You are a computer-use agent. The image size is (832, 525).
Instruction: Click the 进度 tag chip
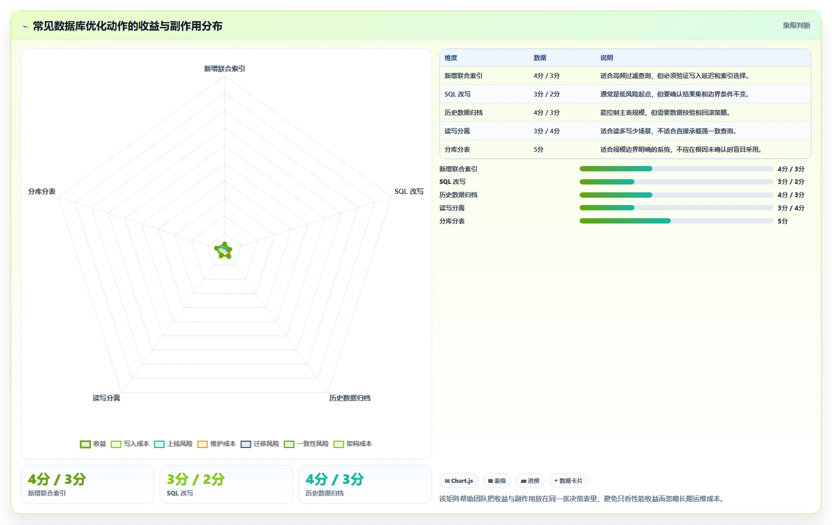tap(530, 481)
